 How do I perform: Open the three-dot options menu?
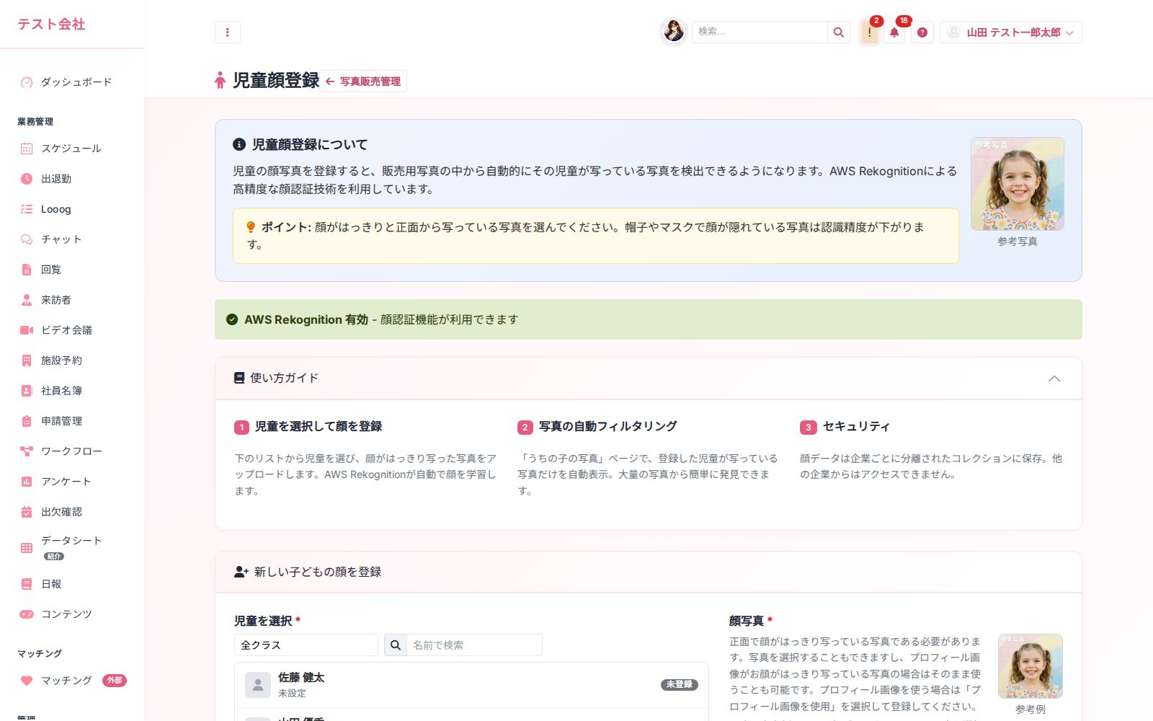[x=228, y=32]
